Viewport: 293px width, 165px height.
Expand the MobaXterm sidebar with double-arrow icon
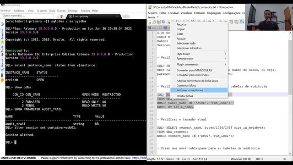coord(2,24)
